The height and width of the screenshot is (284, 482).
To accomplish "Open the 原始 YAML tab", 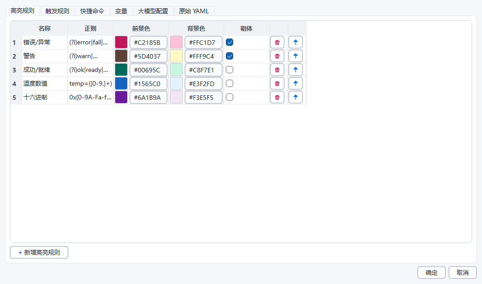I will coord(194,11).
